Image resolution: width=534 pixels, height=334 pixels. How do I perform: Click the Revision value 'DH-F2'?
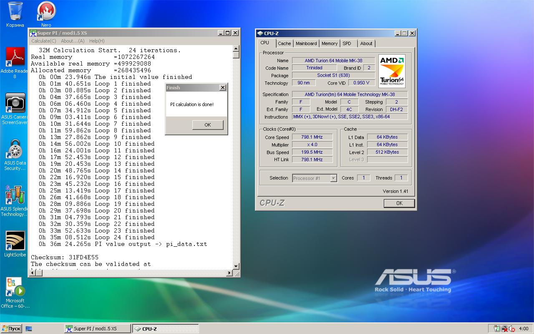coord(397,109)
